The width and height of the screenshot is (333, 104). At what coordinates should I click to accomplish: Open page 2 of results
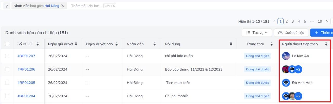287,21
